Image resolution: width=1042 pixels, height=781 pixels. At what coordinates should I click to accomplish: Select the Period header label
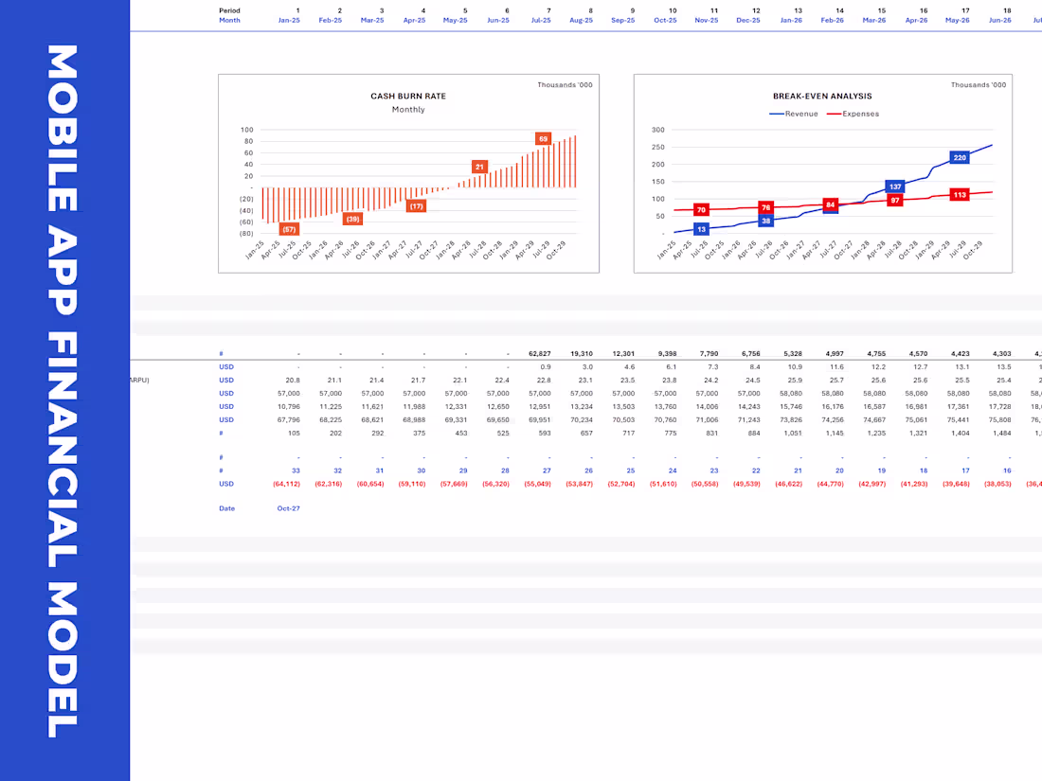229,9
